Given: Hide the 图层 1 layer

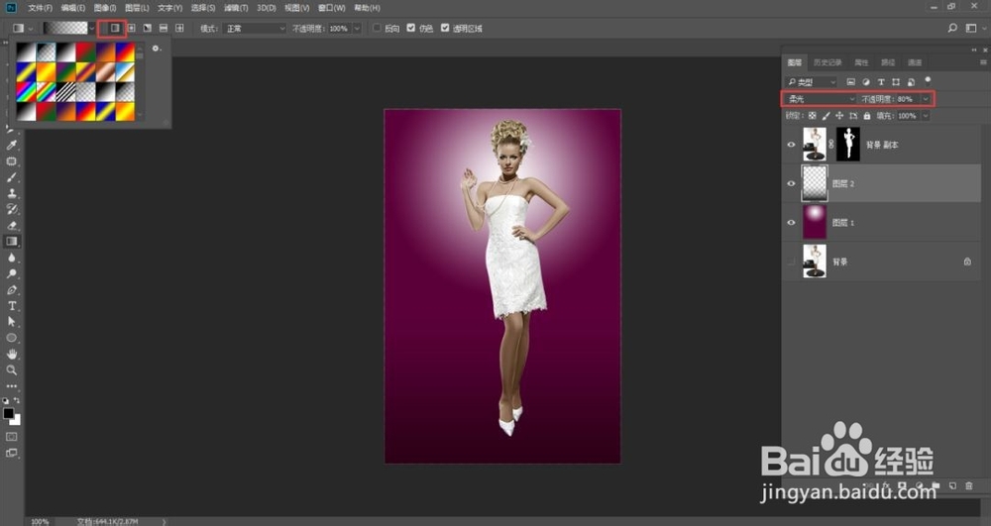Looking at the screenshot, I should pos(791,223).
